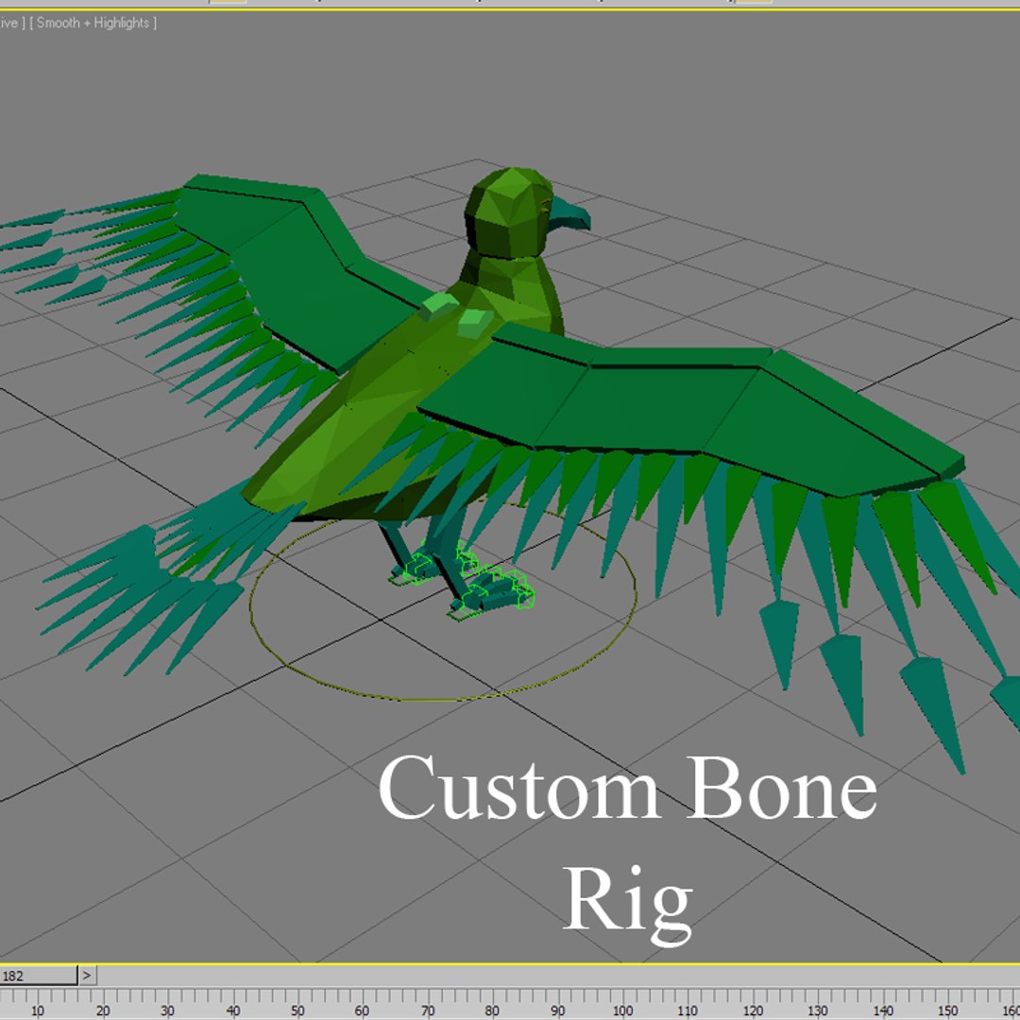Image resolution: width=1020 pixels, height=1020 pixels.
Task: Click frame 110 on the timeline ruler
Action: [688, 1011]
